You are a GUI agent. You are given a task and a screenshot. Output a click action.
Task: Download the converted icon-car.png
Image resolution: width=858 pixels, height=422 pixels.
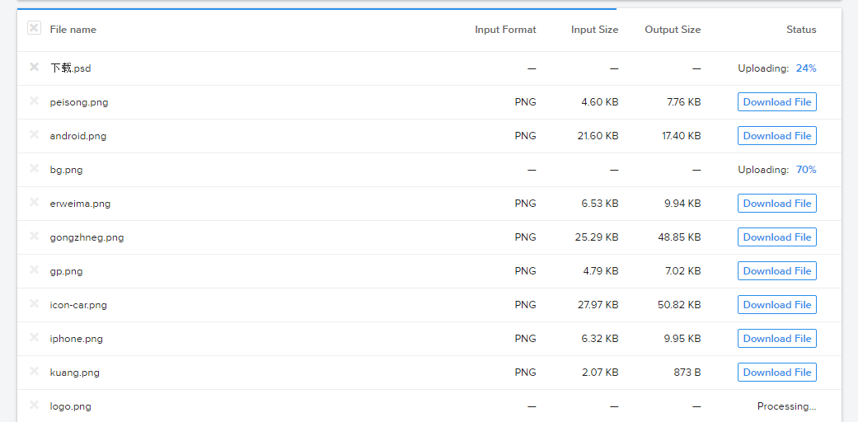[776, 305]
